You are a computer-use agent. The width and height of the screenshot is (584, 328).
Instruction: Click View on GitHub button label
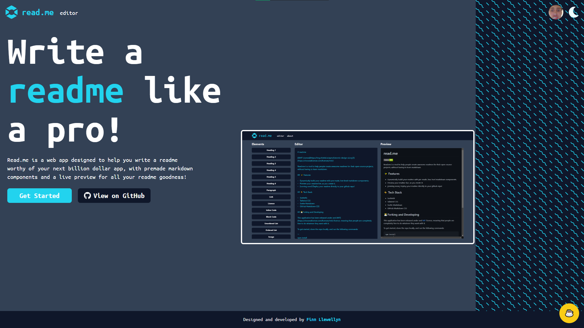[119, 196]
